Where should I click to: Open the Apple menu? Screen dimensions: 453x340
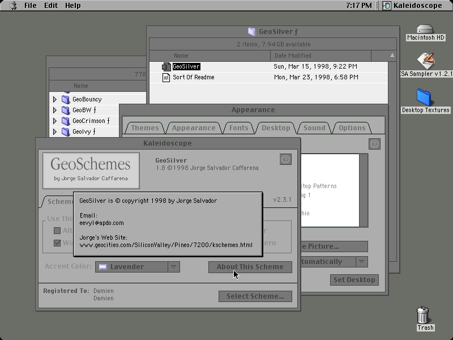pos(13,6)
